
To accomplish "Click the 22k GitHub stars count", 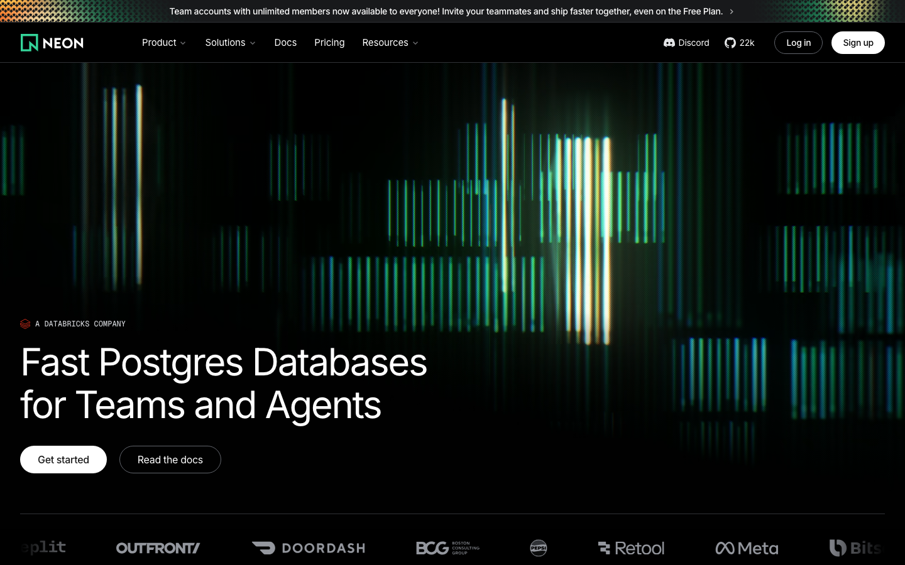I will 747,43.
